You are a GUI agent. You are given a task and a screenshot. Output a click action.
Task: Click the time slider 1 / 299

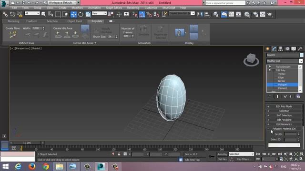click(x=27, y=143)
